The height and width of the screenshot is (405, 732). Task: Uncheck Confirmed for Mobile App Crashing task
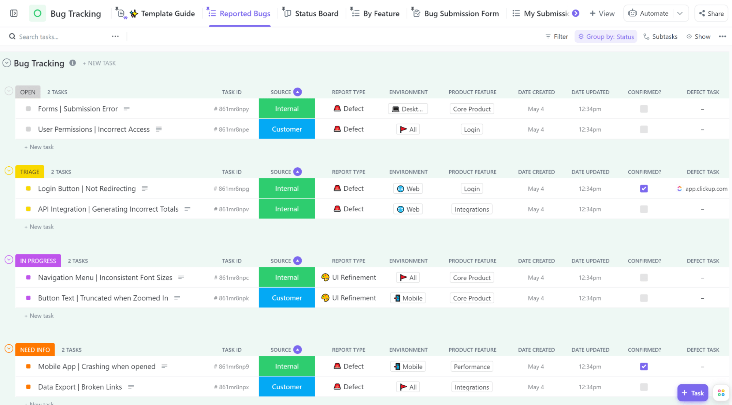coord(644,367)
